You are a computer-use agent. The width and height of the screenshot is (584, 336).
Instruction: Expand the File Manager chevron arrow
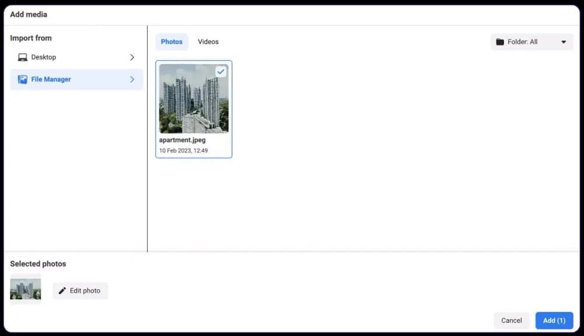(x=132, y=79)
